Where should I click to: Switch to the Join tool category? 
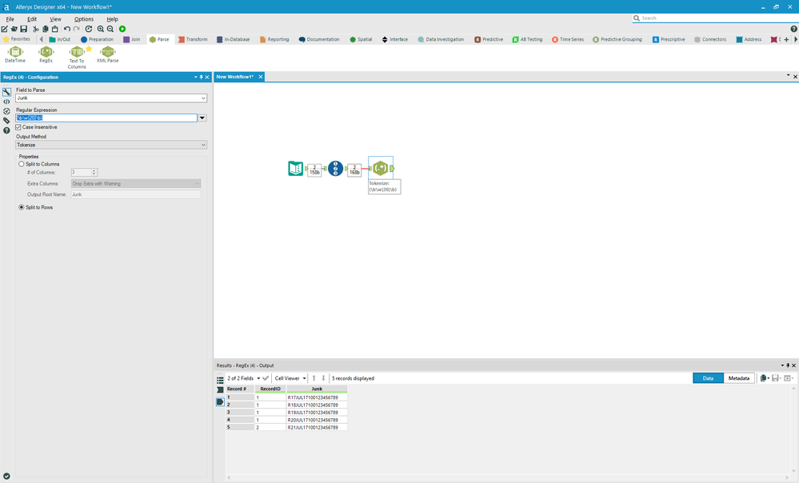click(131, 39)
